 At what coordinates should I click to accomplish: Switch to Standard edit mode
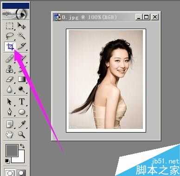[x=10, y=172]
